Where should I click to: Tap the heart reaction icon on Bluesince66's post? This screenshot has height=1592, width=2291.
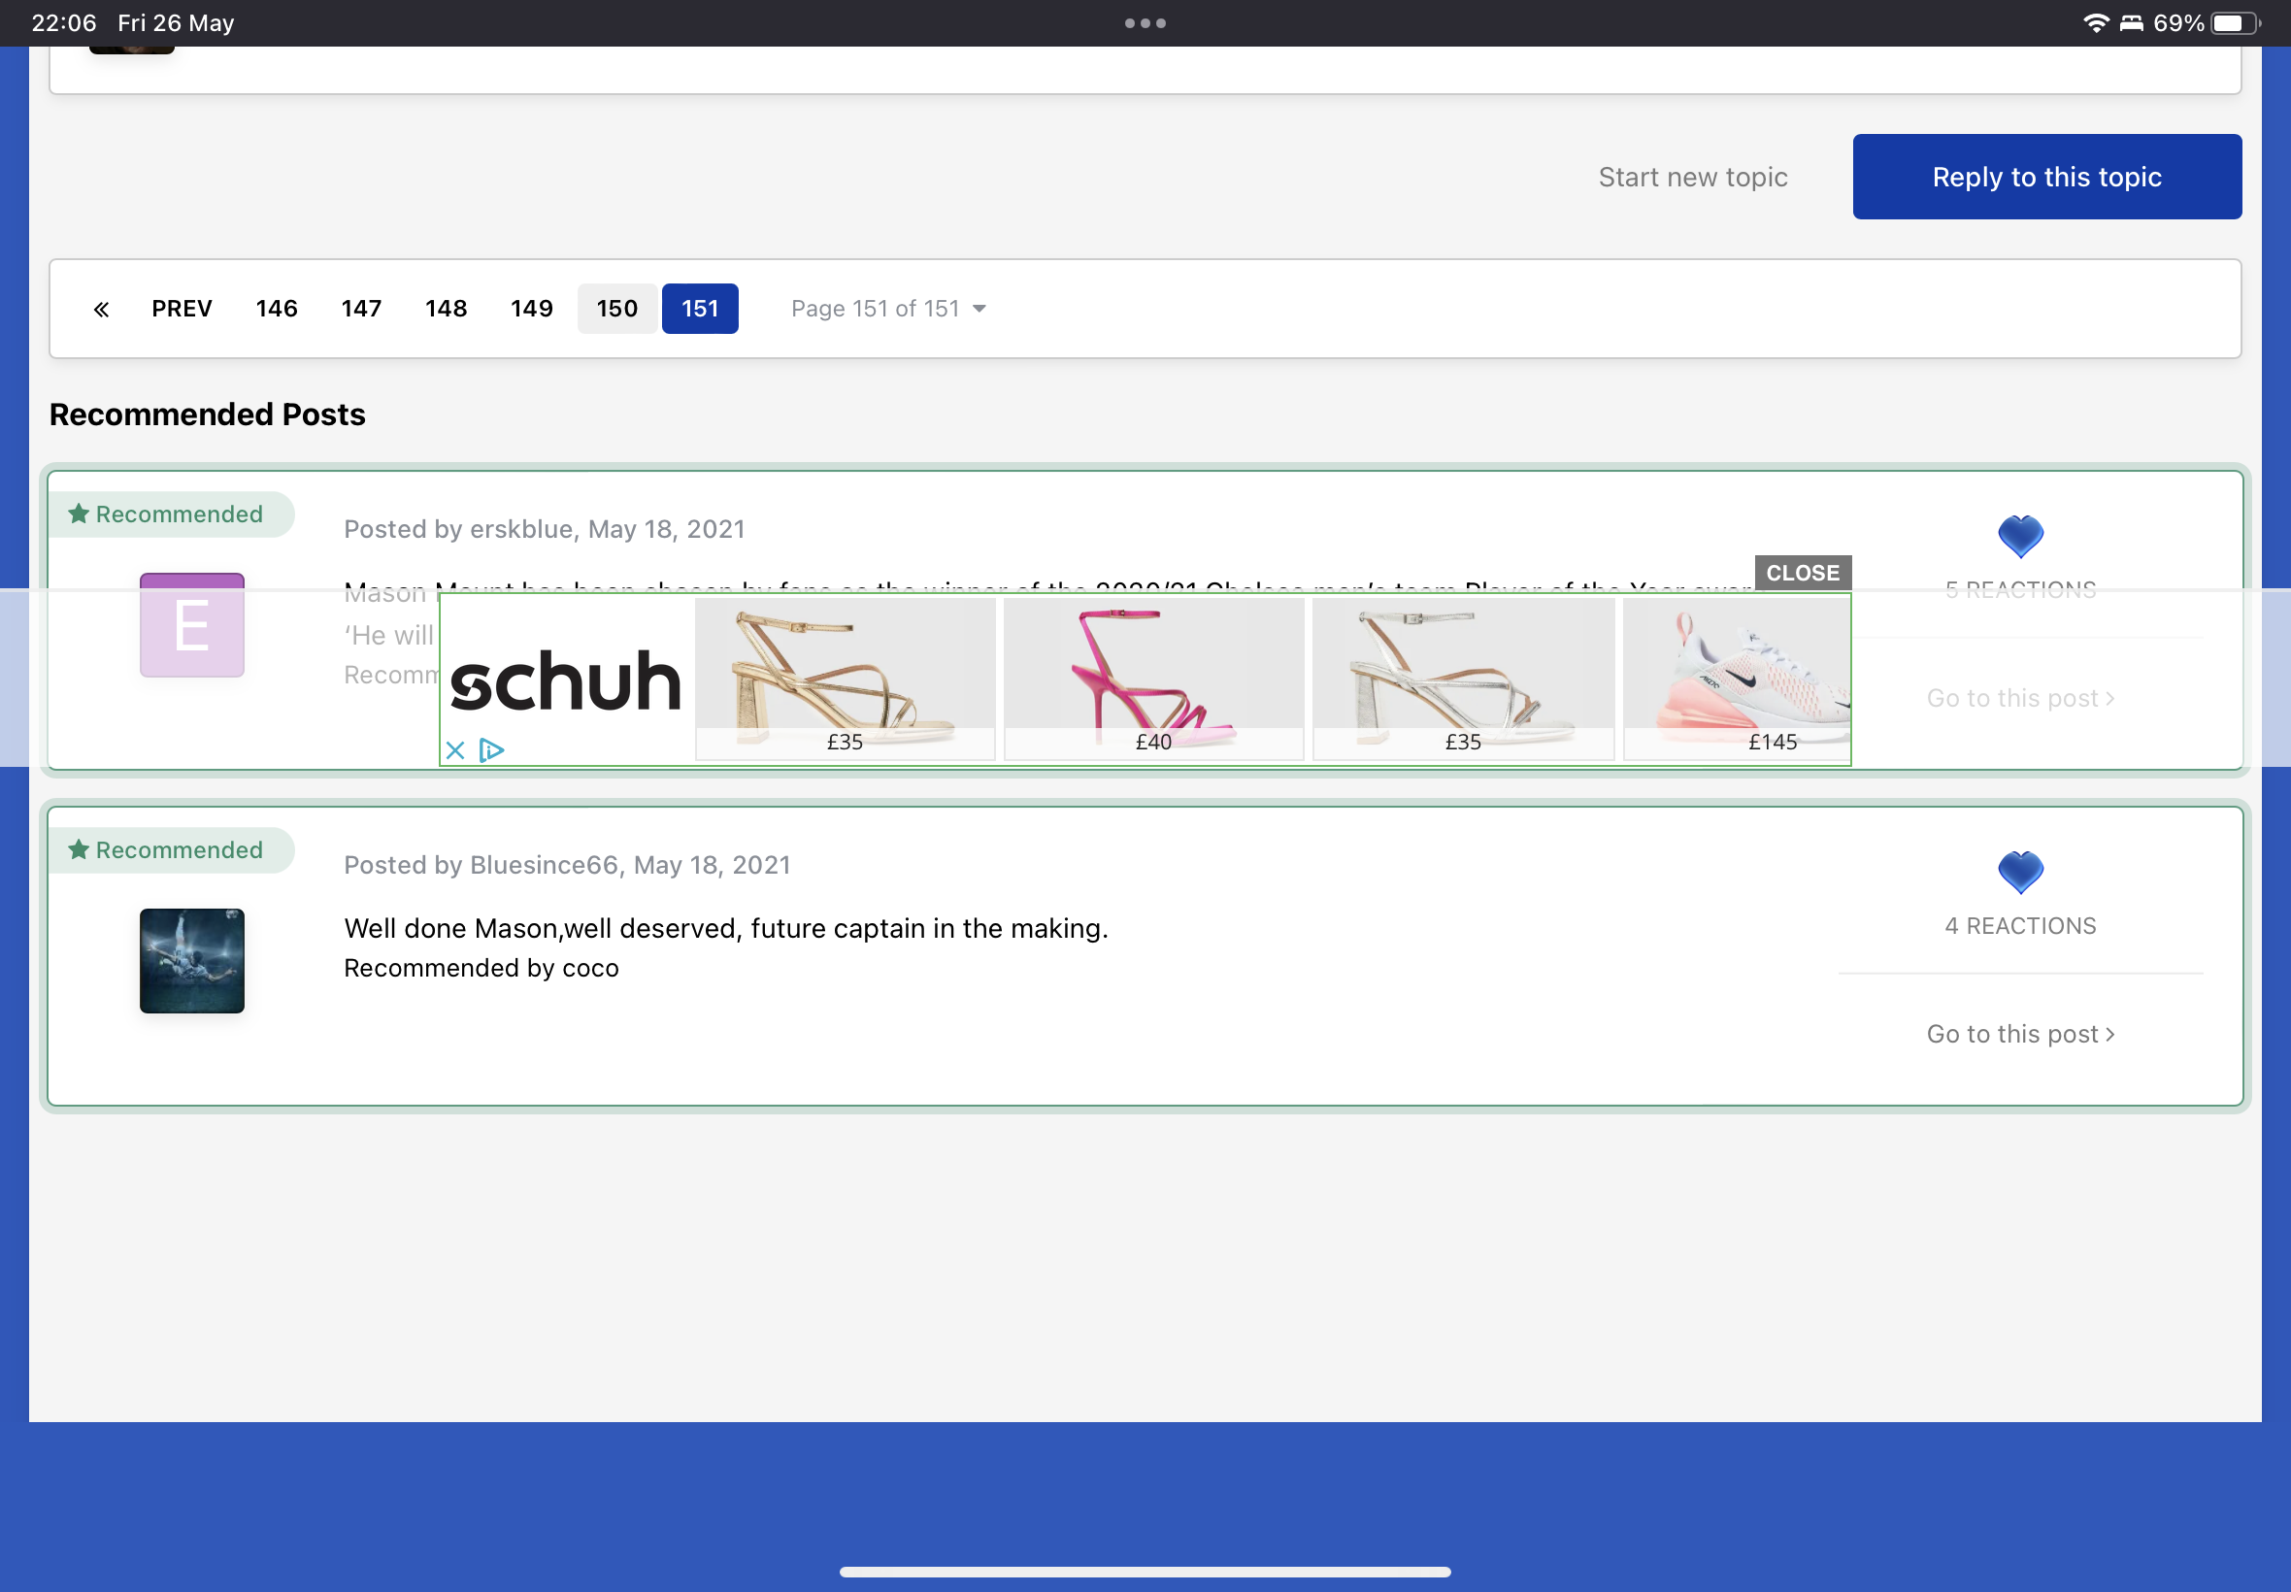(2020, 873)
